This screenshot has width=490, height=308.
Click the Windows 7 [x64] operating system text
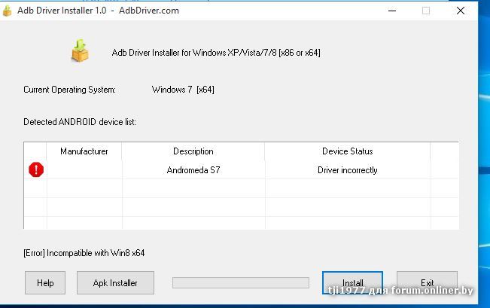tap(183, 90)
